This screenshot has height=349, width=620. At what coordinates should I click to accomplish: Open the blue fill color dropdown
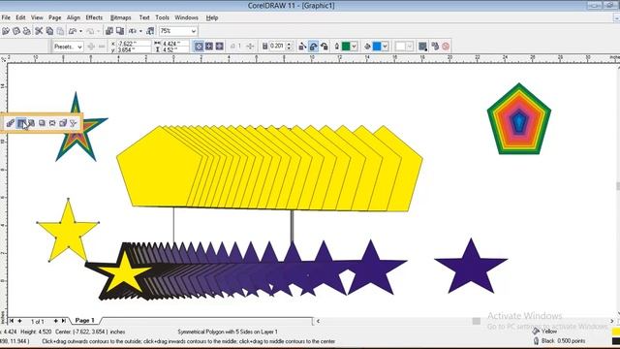385,47
